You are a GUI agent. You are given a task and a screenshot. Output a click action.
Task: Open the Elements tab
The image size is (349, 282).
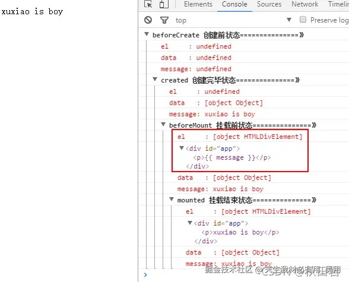[198, 4]
